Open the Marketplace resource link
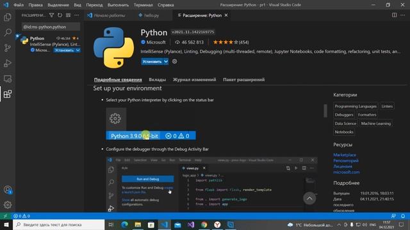The width and height of the screenshot is (410, 230). click(345, 155)
